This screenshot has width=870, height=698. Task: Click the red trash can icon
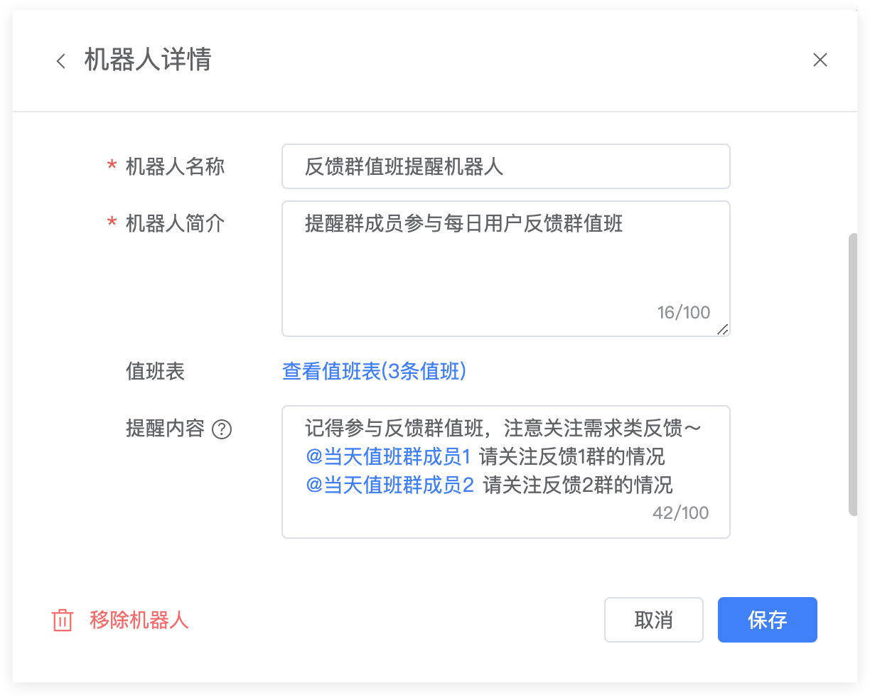pos(63,620)
